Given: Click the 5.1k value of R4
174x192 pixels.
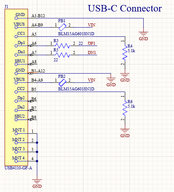Looking at the screenshot, I should 131,51.
